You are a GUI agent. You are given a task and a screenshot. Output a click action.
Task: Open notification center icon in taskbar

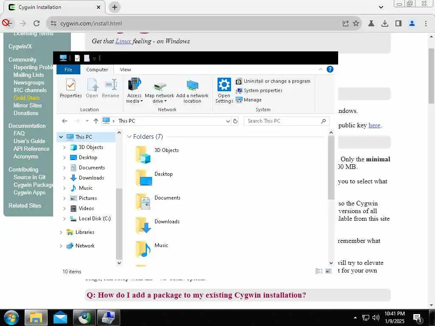[x=417, y=318]
